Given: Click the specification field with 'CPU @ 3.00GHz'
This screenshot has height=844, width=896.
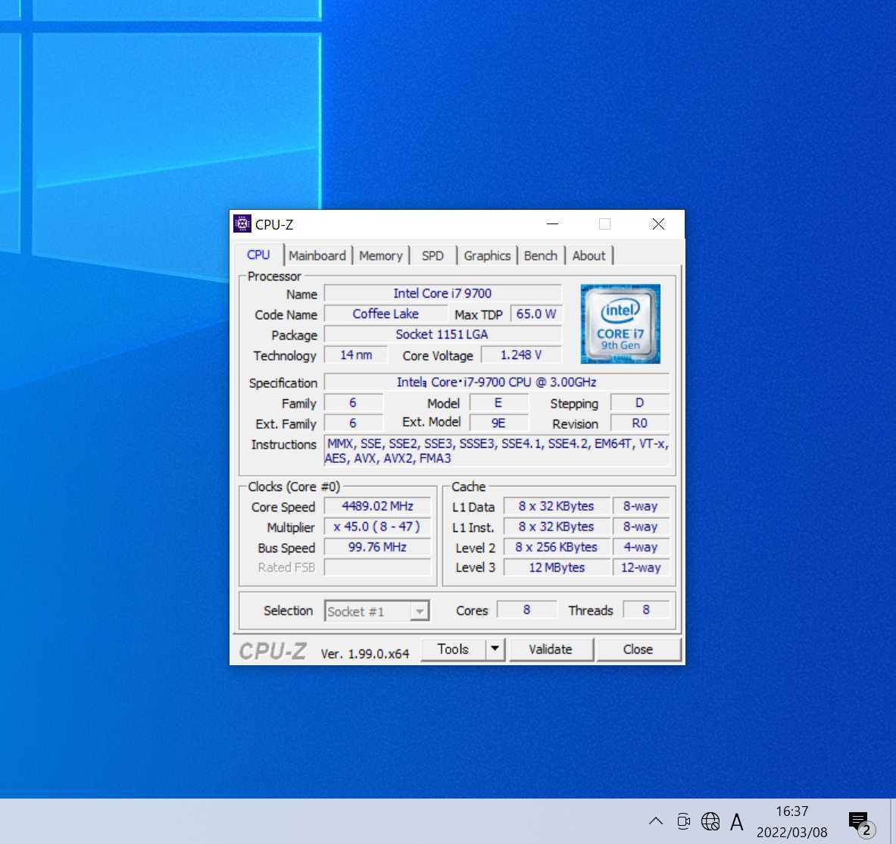Looking at the screenshot, I should (x=497, y=382).
